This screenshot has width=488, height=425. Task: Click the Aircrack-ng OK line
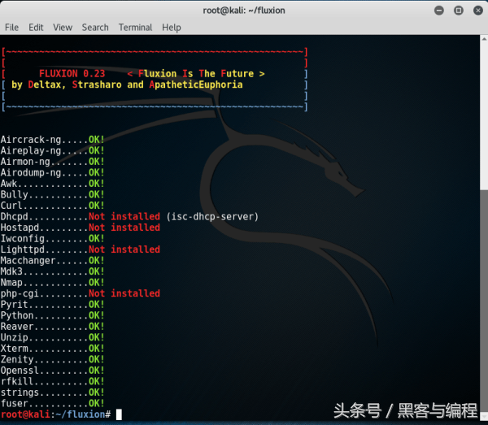pos(52,140)
